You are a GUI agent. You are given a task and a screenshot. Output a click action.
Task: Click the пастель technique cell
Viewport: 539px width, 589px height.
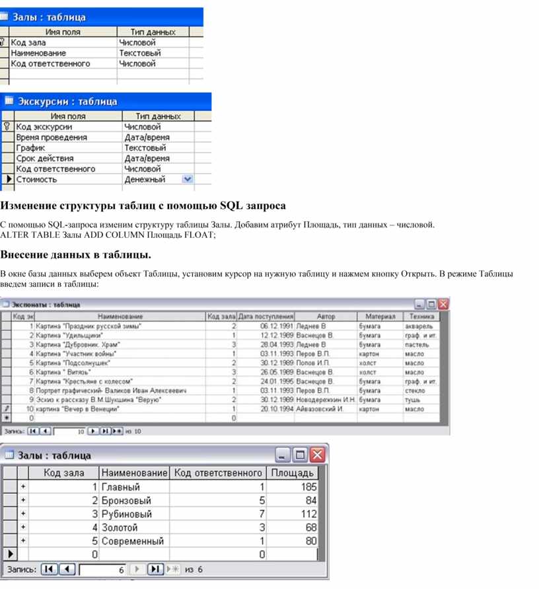(x=421, y=344)
